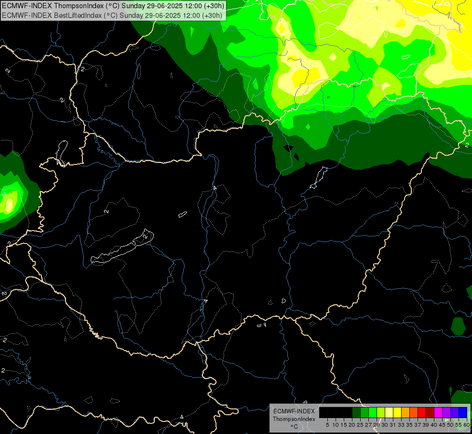Select the dark green 20–25 legend swatch
This screenshot has height=434, width=472.
click(x=356, y=412)
